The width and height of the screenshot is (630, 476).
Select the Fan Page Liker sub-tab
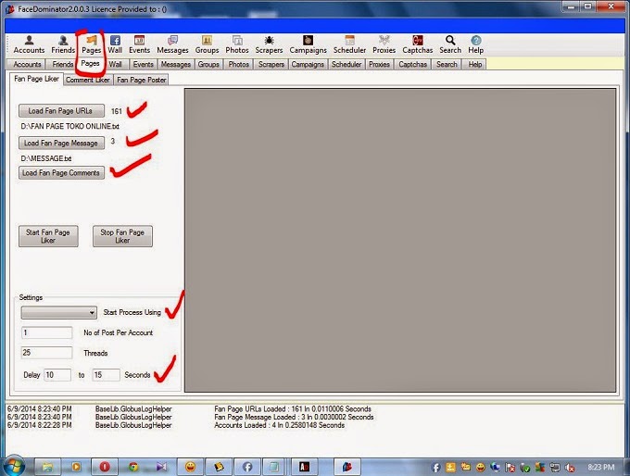[36, 79]
